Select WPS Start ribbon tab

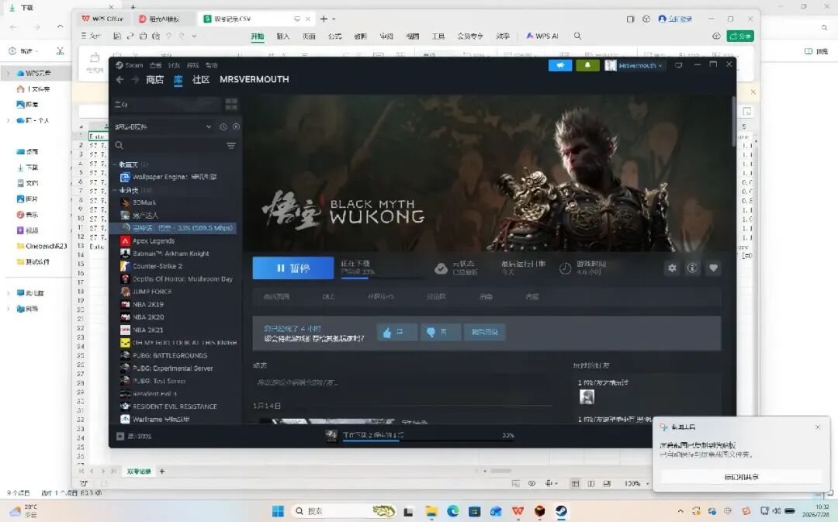[x=258, y=36]
